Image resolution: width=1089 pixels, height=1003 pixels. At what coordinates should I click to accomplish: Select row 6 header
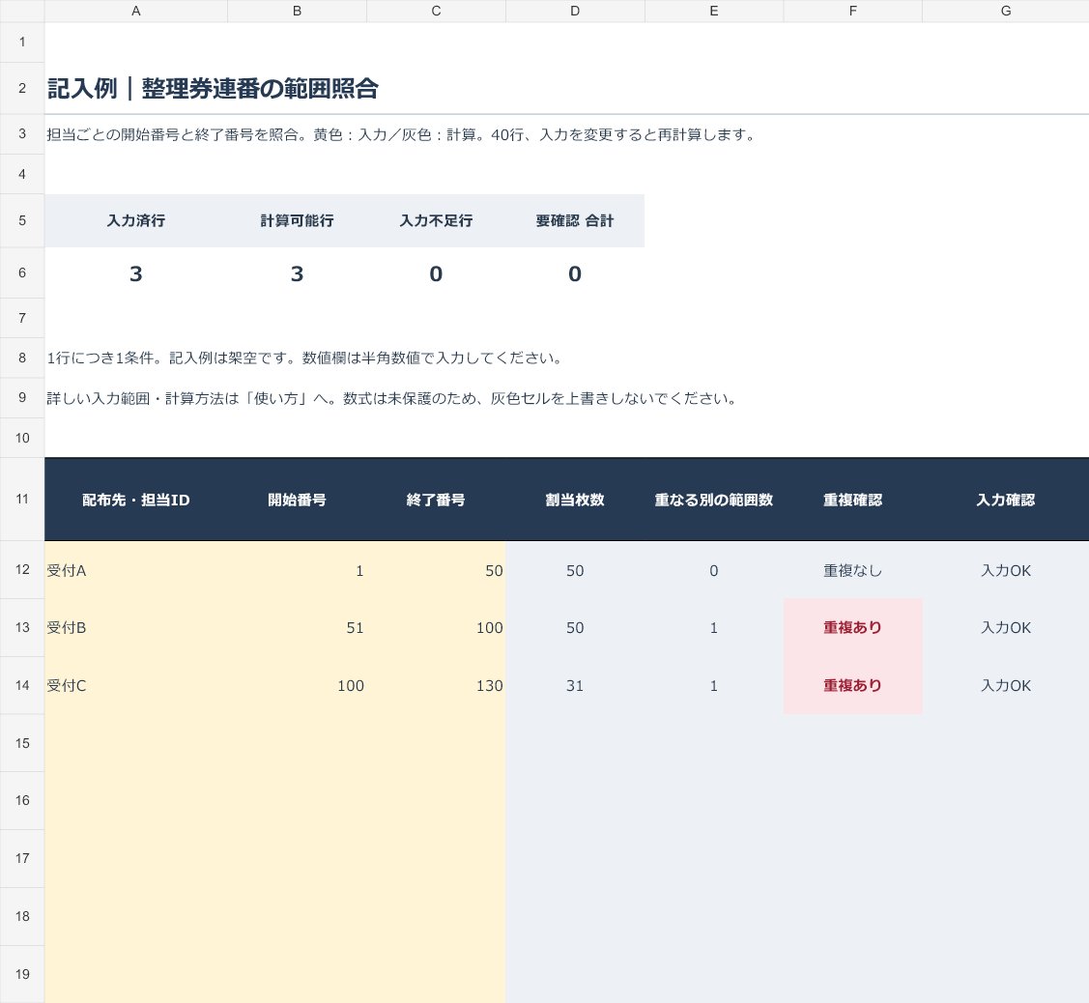point(22,273)
